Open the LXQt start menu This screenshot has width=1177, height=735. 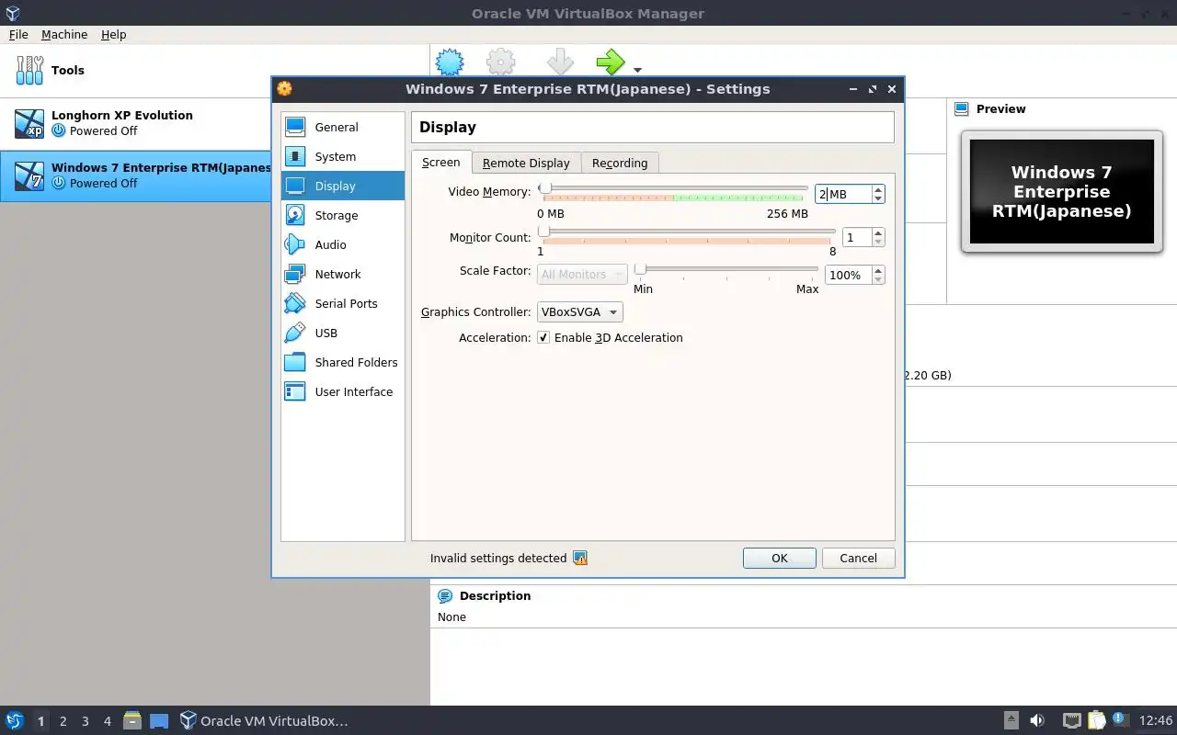[x=14, y=720]
